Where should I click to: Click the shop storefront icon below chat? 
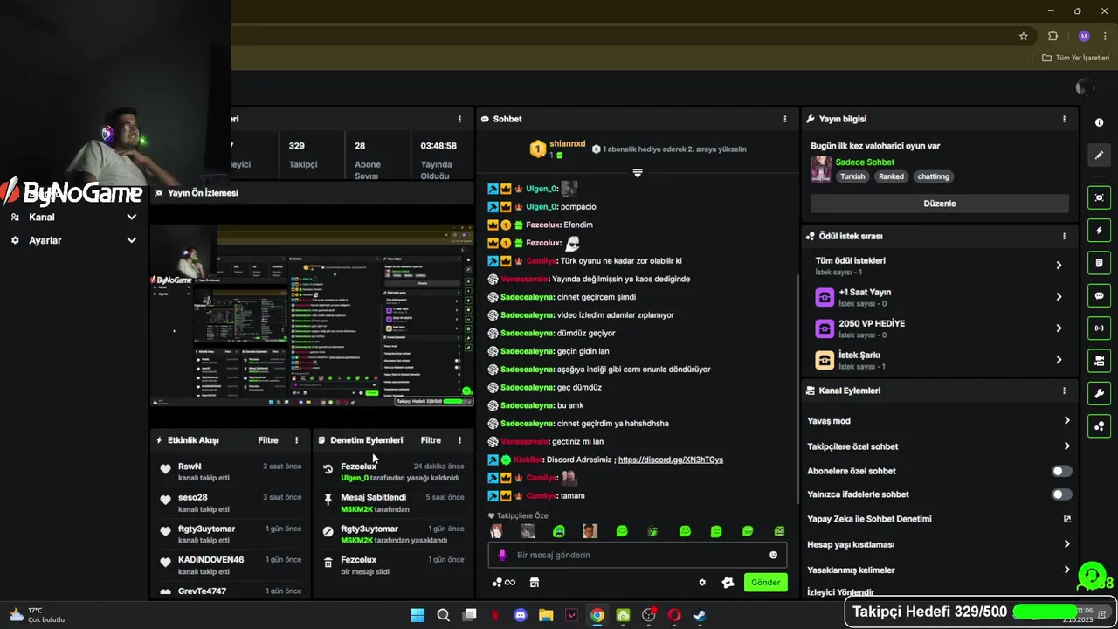point(535,583)
